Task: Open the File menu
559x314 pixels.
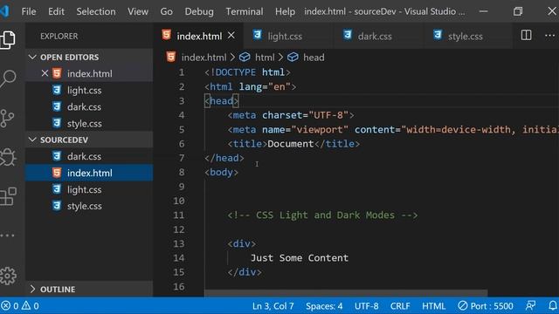Action: point(29,11)
